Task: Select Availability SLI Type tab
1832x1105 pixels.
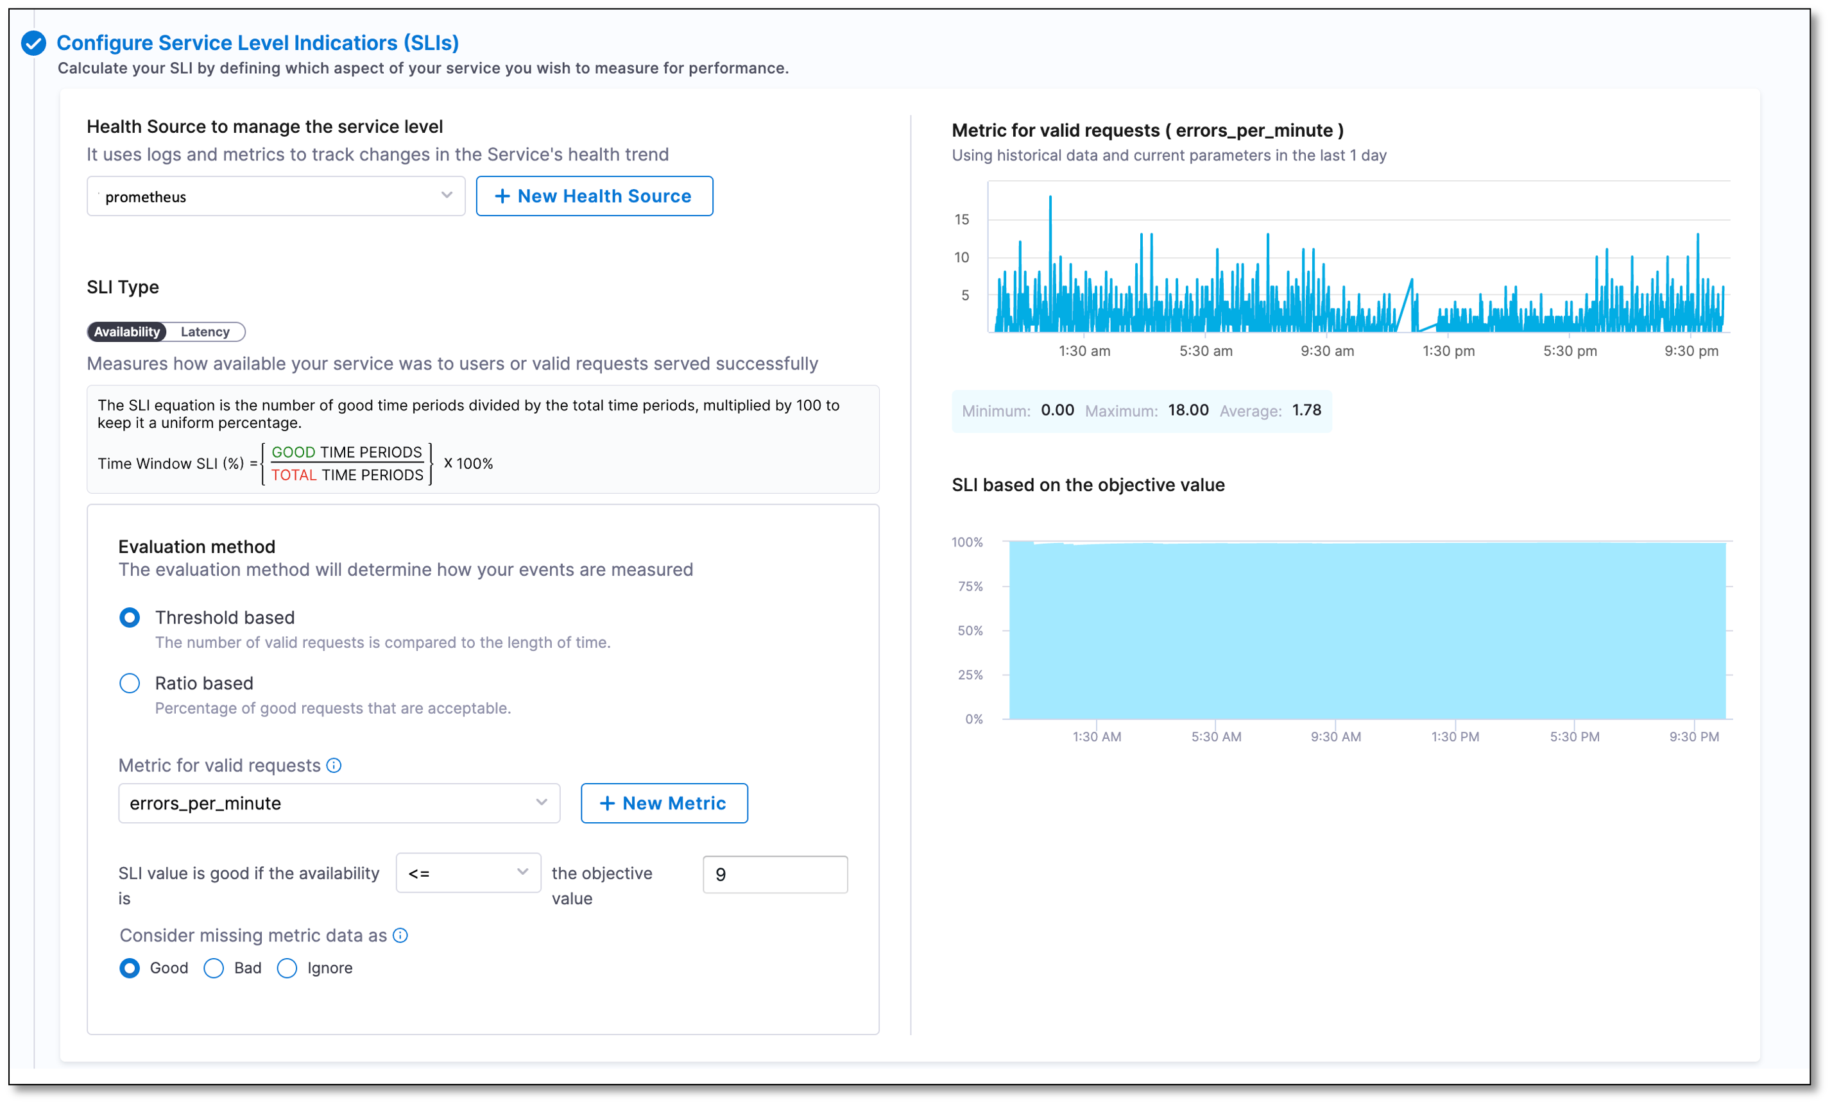Action: 127,332
